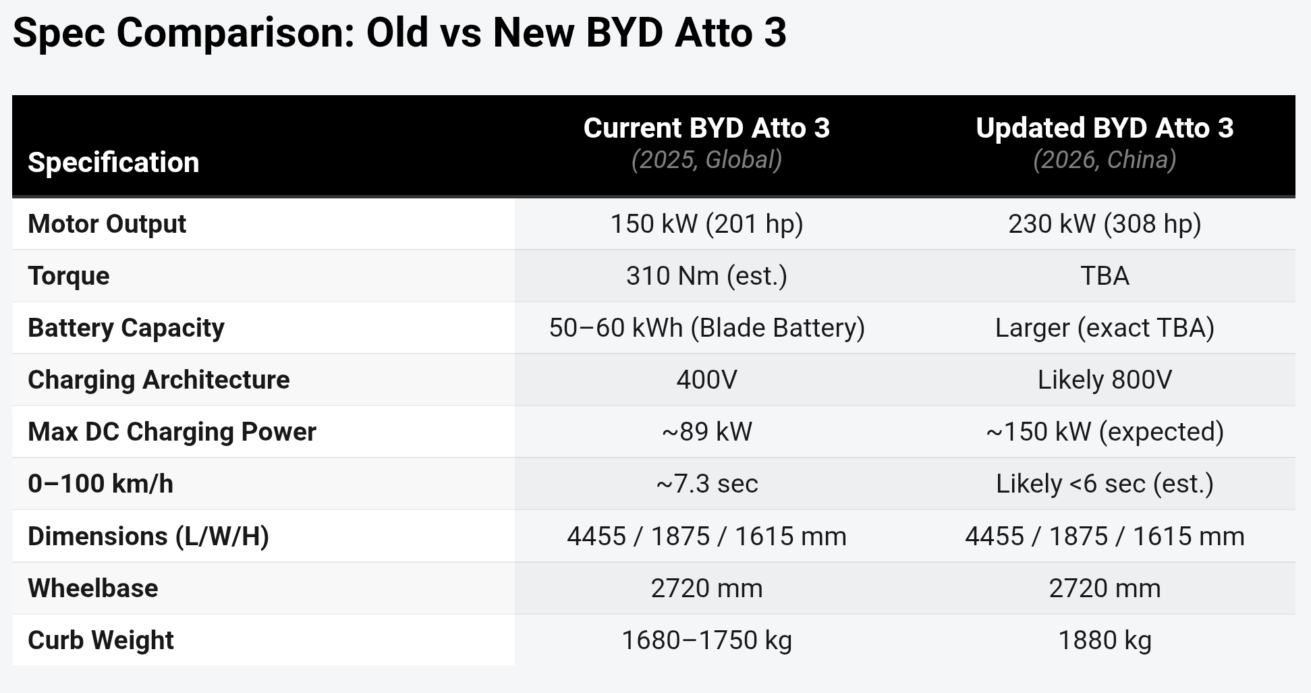Click the 150 kW (201 hp) cell

tap(706, 224)
